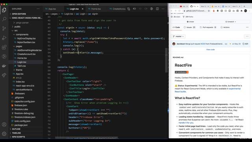
Task: Open the Pull requests tab on GitHub
Action: tap(208, 27)
